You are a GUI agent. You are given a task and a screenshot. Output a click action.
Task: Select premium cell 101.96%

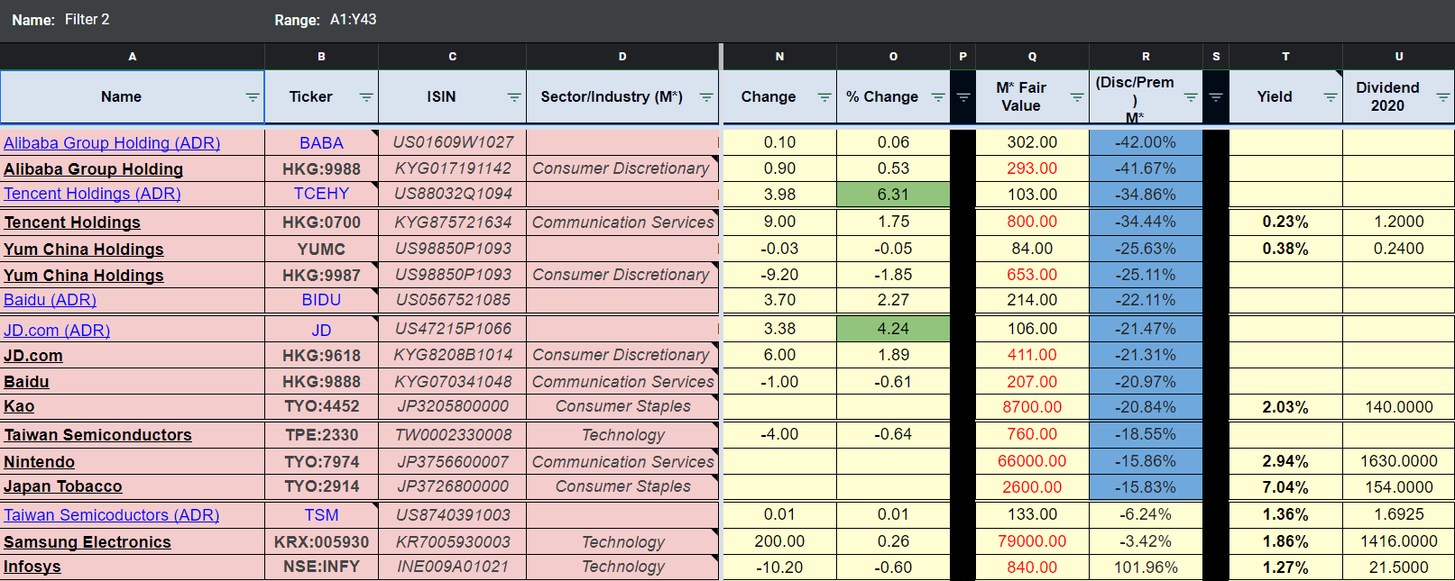coord(1147,567)
